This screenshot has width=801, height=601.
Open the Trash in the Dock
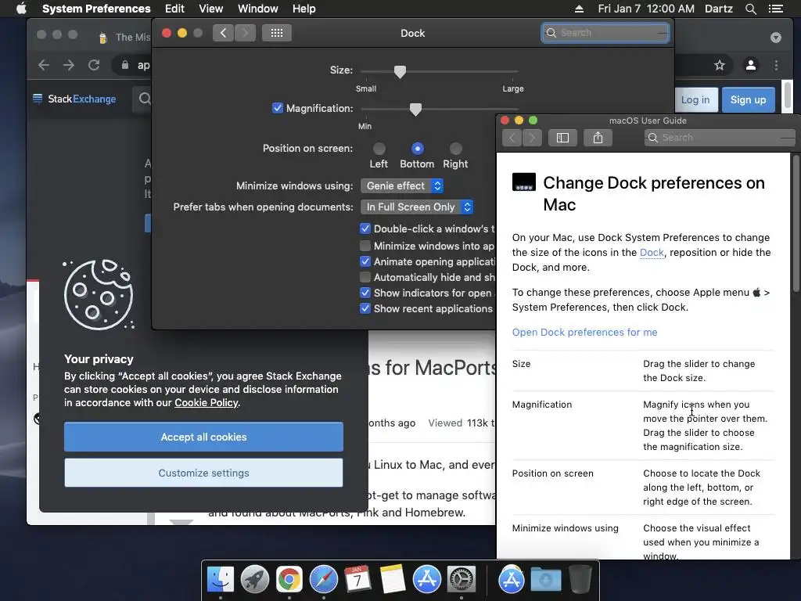point(580,580)
